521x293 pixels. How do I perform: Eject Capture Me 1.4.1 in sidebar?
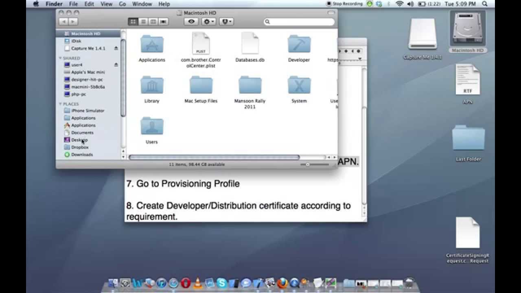[x=116, y=48]
